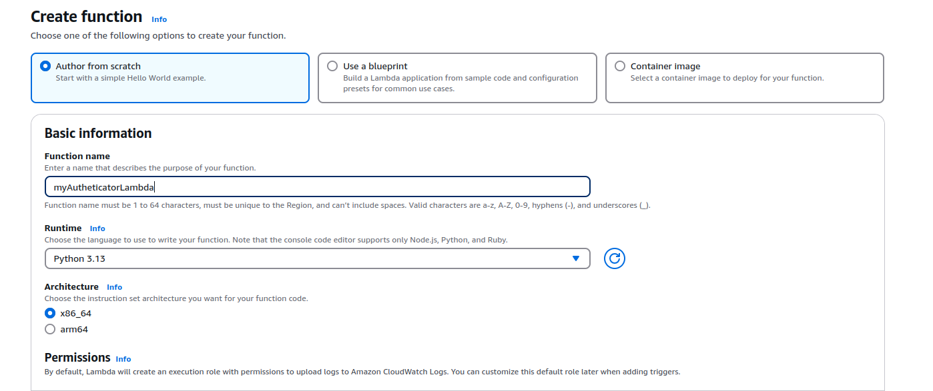The height and width of the screenshot is (391, 933).
Task: Click the Info link next to Runtime
Action: [97, 228]
